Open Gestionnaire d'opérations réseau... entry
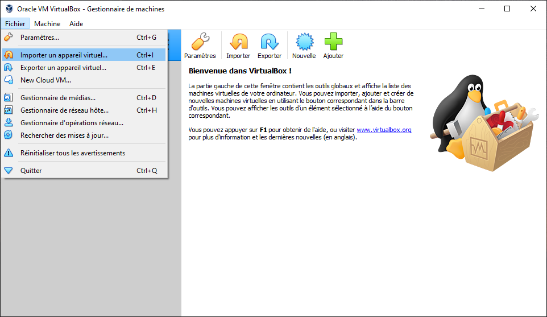This screenshot has width=547, height=317. click(x=84, y=123)
